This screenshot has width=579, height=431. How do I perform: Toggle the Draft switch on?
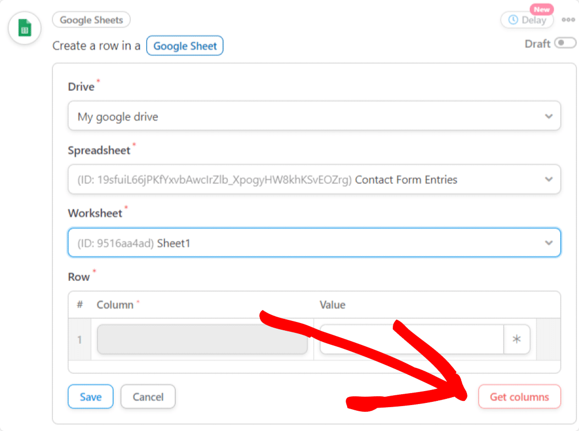coord(565,43)
